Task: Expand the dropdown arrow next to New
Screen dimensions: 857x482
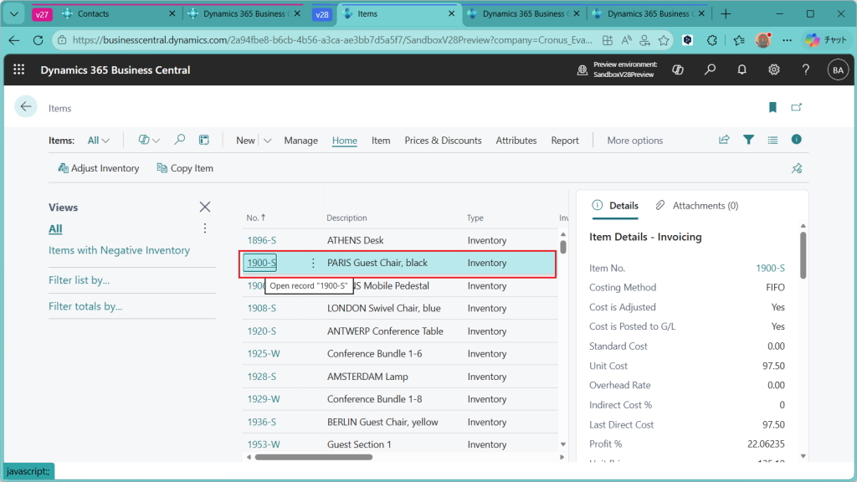Action: [268, 141]
